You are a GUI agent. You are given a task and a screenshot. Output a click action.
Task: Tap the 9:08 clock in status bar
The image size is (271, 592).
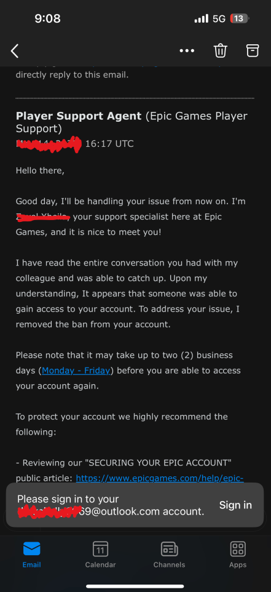coord(47,18)
